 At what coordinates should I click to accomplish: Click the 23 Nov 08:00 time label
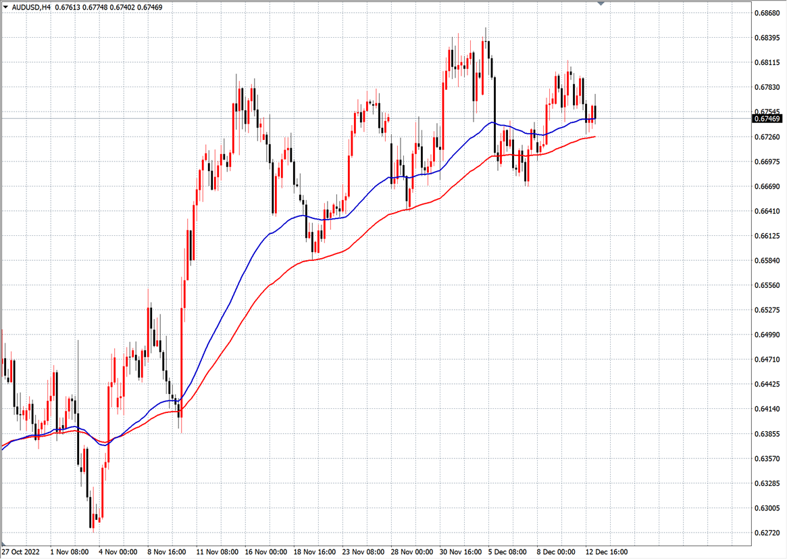click(x=363, y=552)
